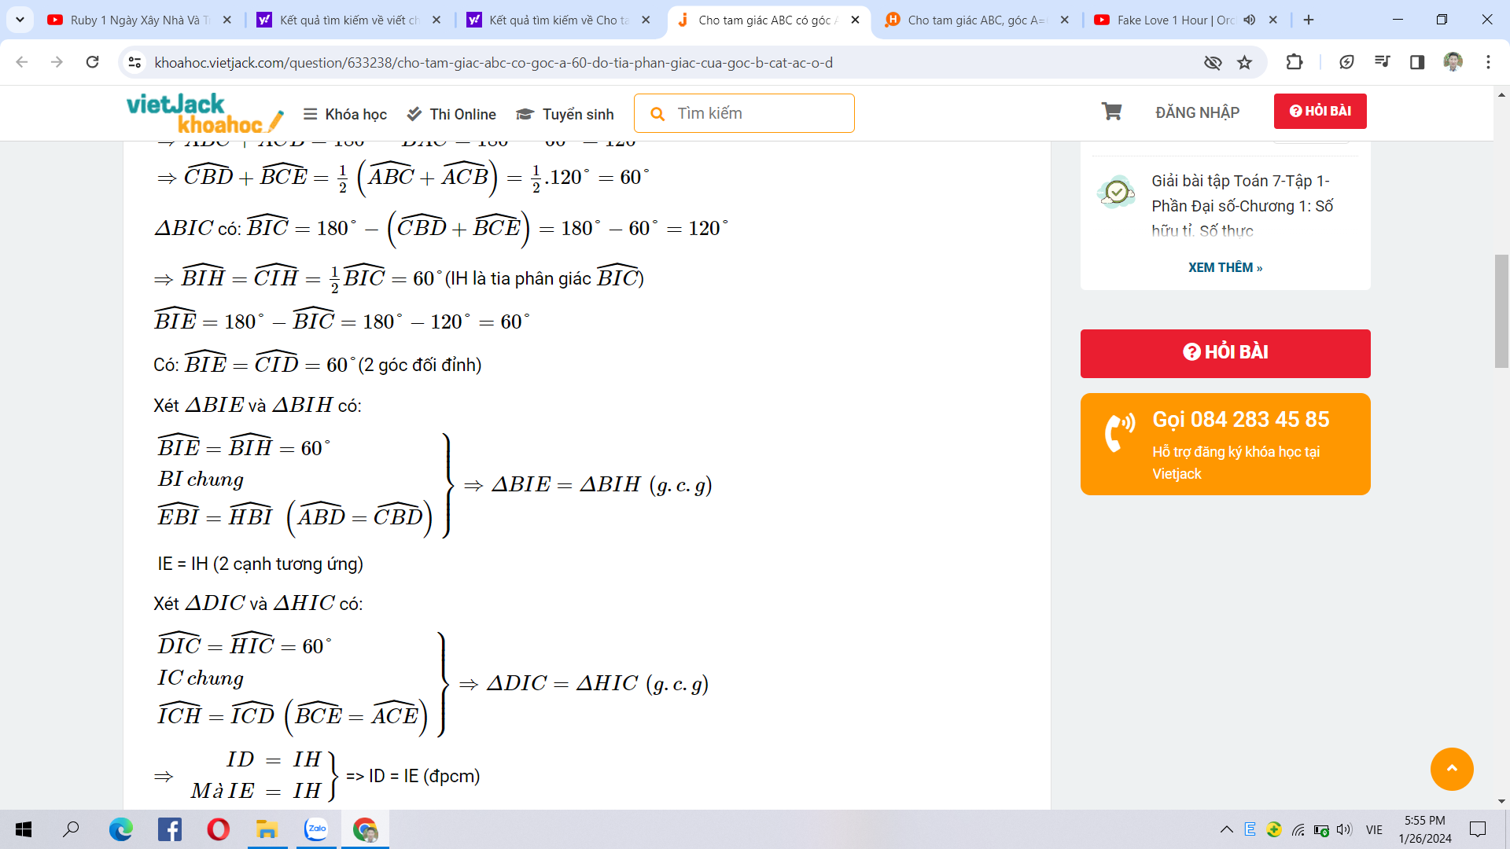Mute the Fake Love tab audio
Viewport: 1510px width, 849px height.
pyautogui.click(x=1250, y=20)
